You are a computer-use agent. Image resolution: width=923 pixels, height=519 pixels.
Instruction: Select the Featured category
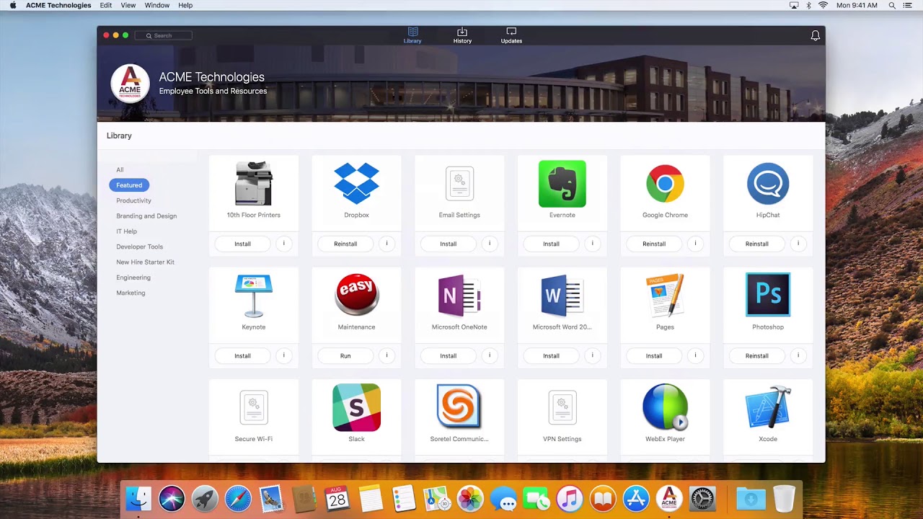point(129,185)
